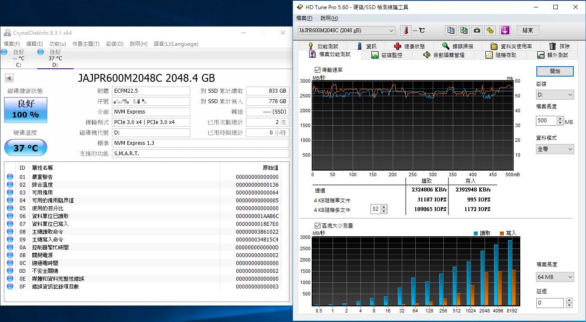This screenshot has height=322, width=586.
Task: Open the 佈景主題(T) menu in CrystalDiskInfo
Action: [86, 44]
